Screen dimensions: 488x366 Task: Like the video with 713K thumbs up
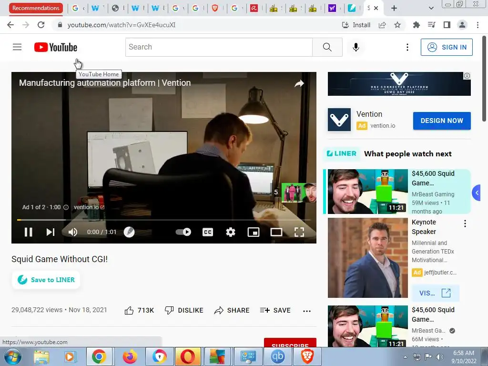[x=139, y=310]
